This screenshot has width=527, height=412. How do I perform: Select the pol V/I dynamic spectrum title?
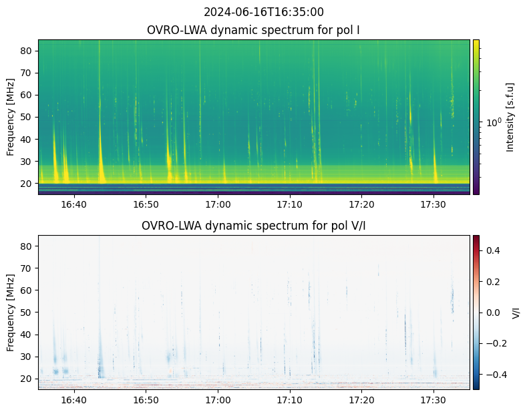point(254,226)
